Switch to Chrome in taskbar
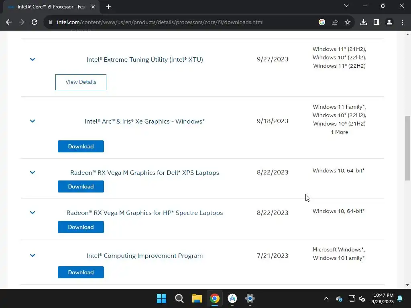This screenshot has width=411, height=308. tap(215, 298)
